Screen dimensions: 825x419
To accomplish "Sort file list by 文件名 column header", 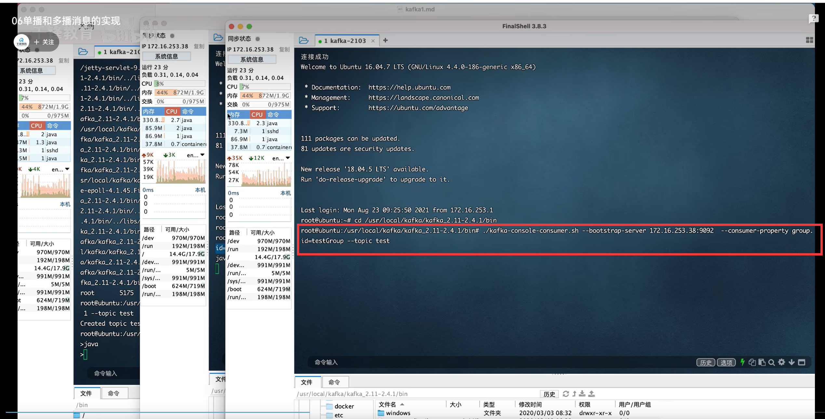I will pyautogui.click(x=387, y=404).
